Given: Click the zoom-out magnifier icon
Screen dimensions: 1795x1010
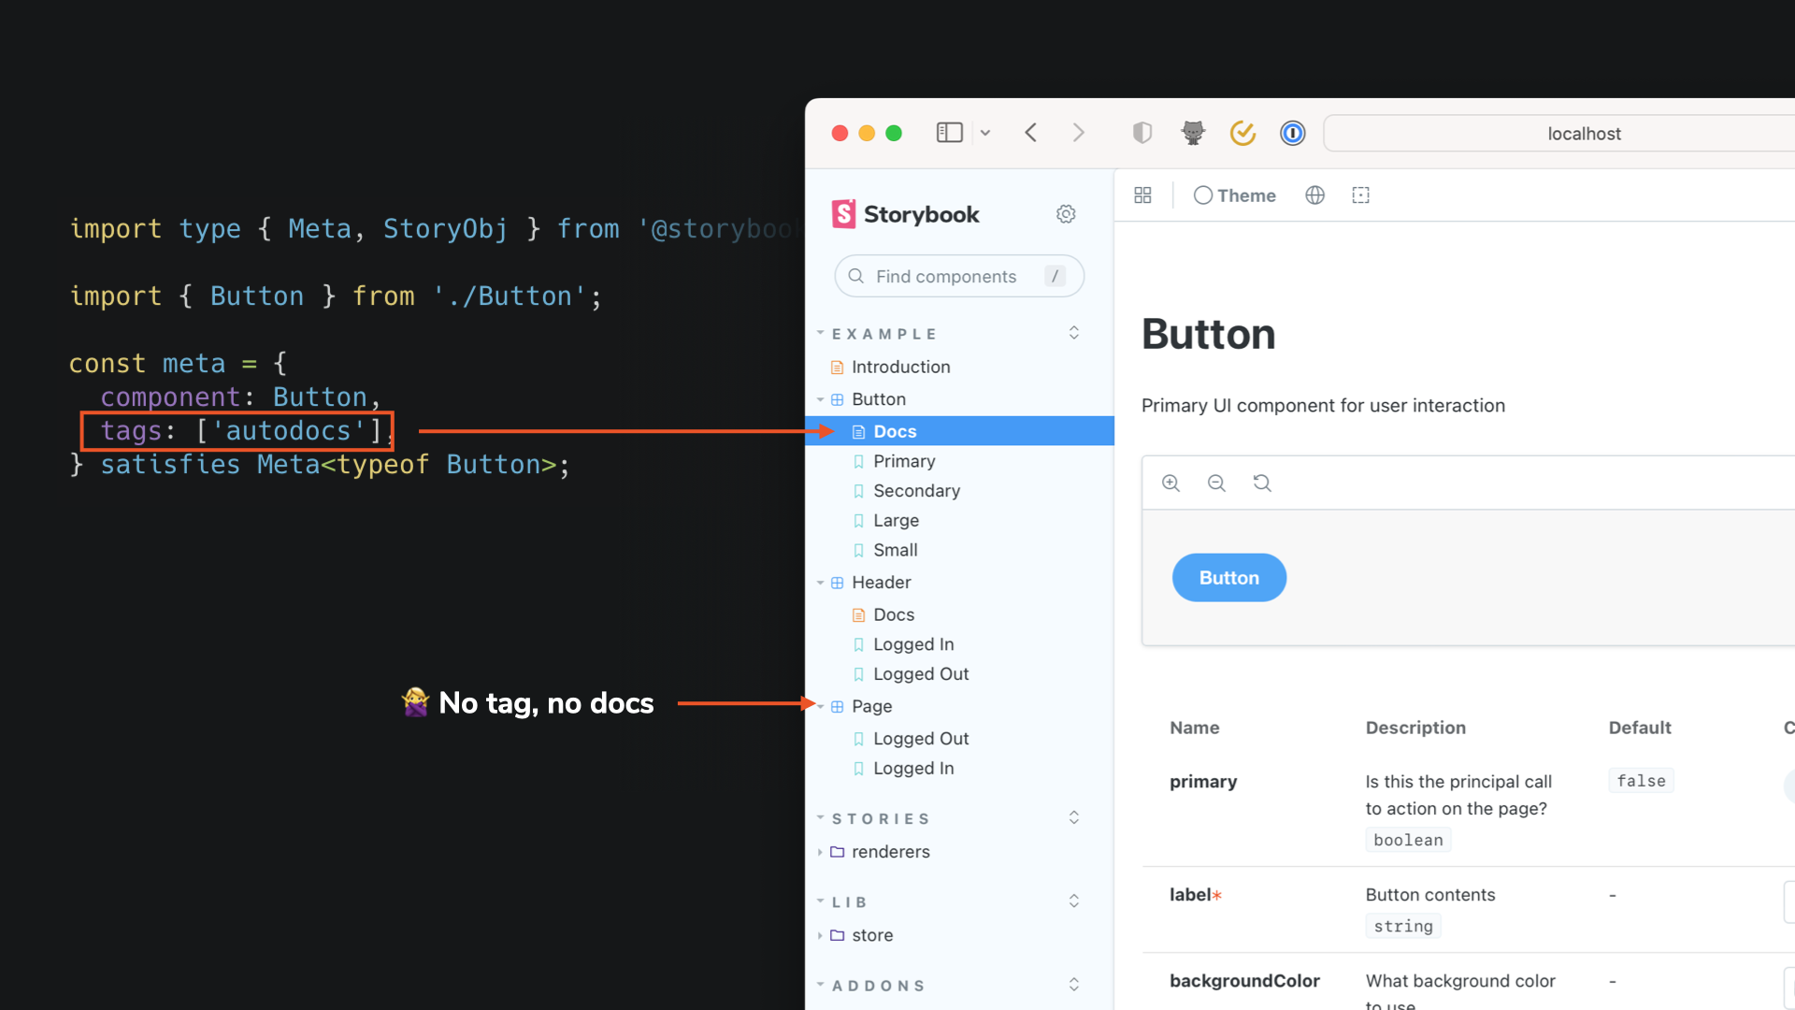Looking at the screenshot, I should (x=1217, y=483).
